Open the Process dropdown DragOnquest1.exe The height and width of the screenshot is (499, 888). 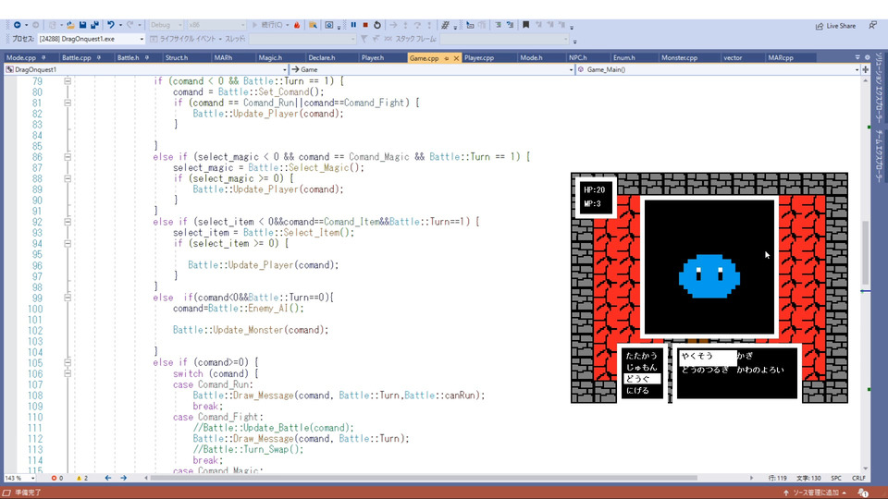click(92, 39)
